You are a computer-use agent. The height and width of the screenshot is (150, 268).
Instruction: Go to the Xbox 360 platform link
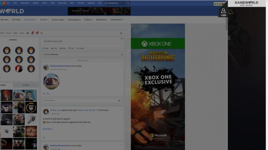[62, 3]
